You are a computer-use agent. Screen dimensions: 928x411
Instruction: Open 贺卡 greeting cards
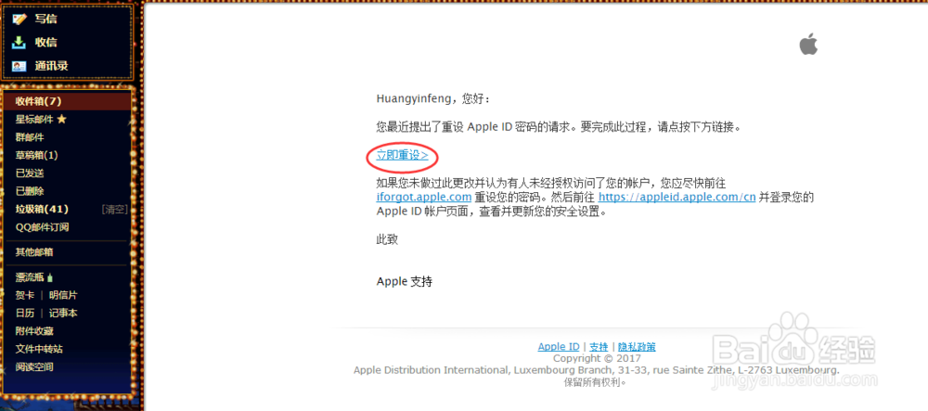tap(25, 295)
